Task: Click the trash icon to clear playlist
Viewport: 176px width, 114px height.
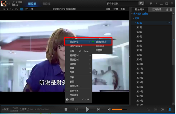Action: 167,9
